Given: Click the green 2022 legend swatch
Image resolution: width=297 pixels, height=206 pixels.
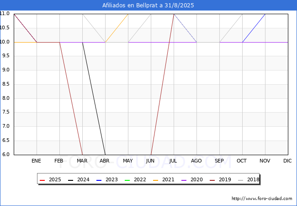Looking at the screenshot, I should coord(127,180).
